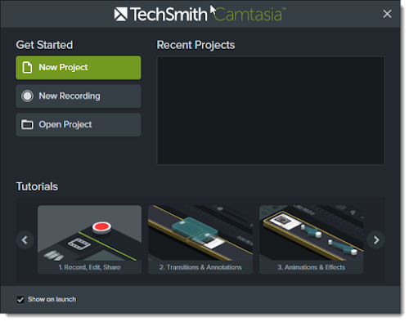Choose Open Project

(79, 125)
